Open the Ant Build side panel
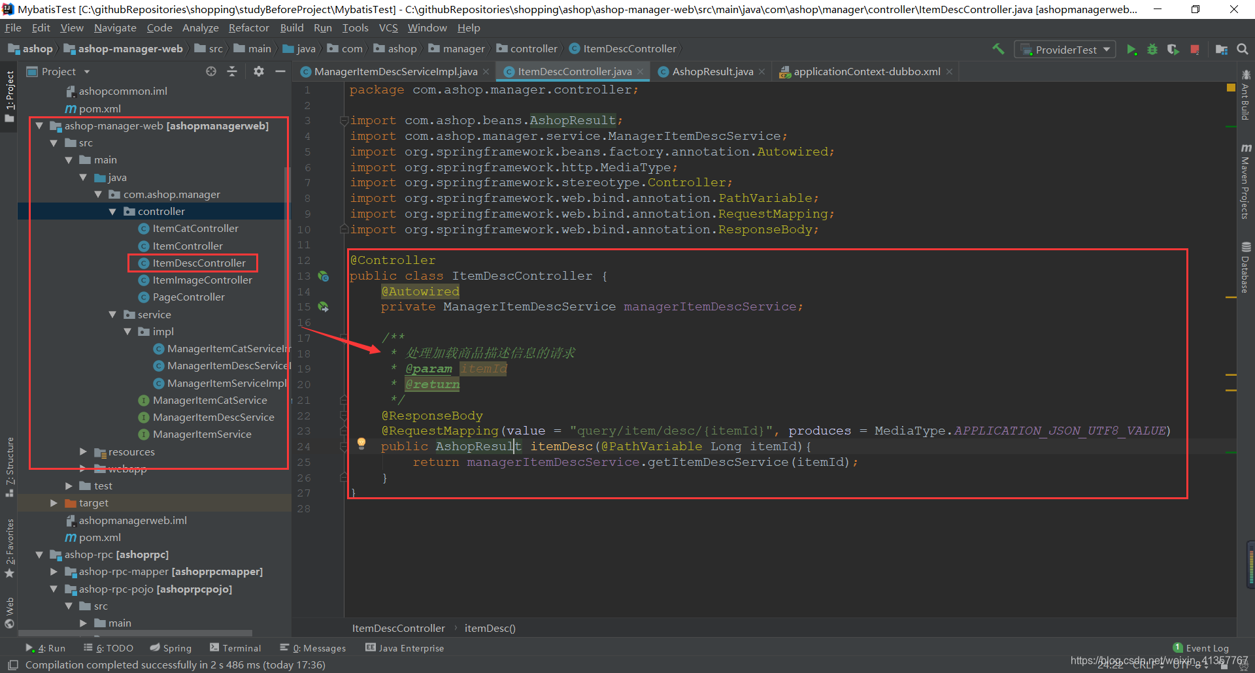 [x=1245, y=95]
